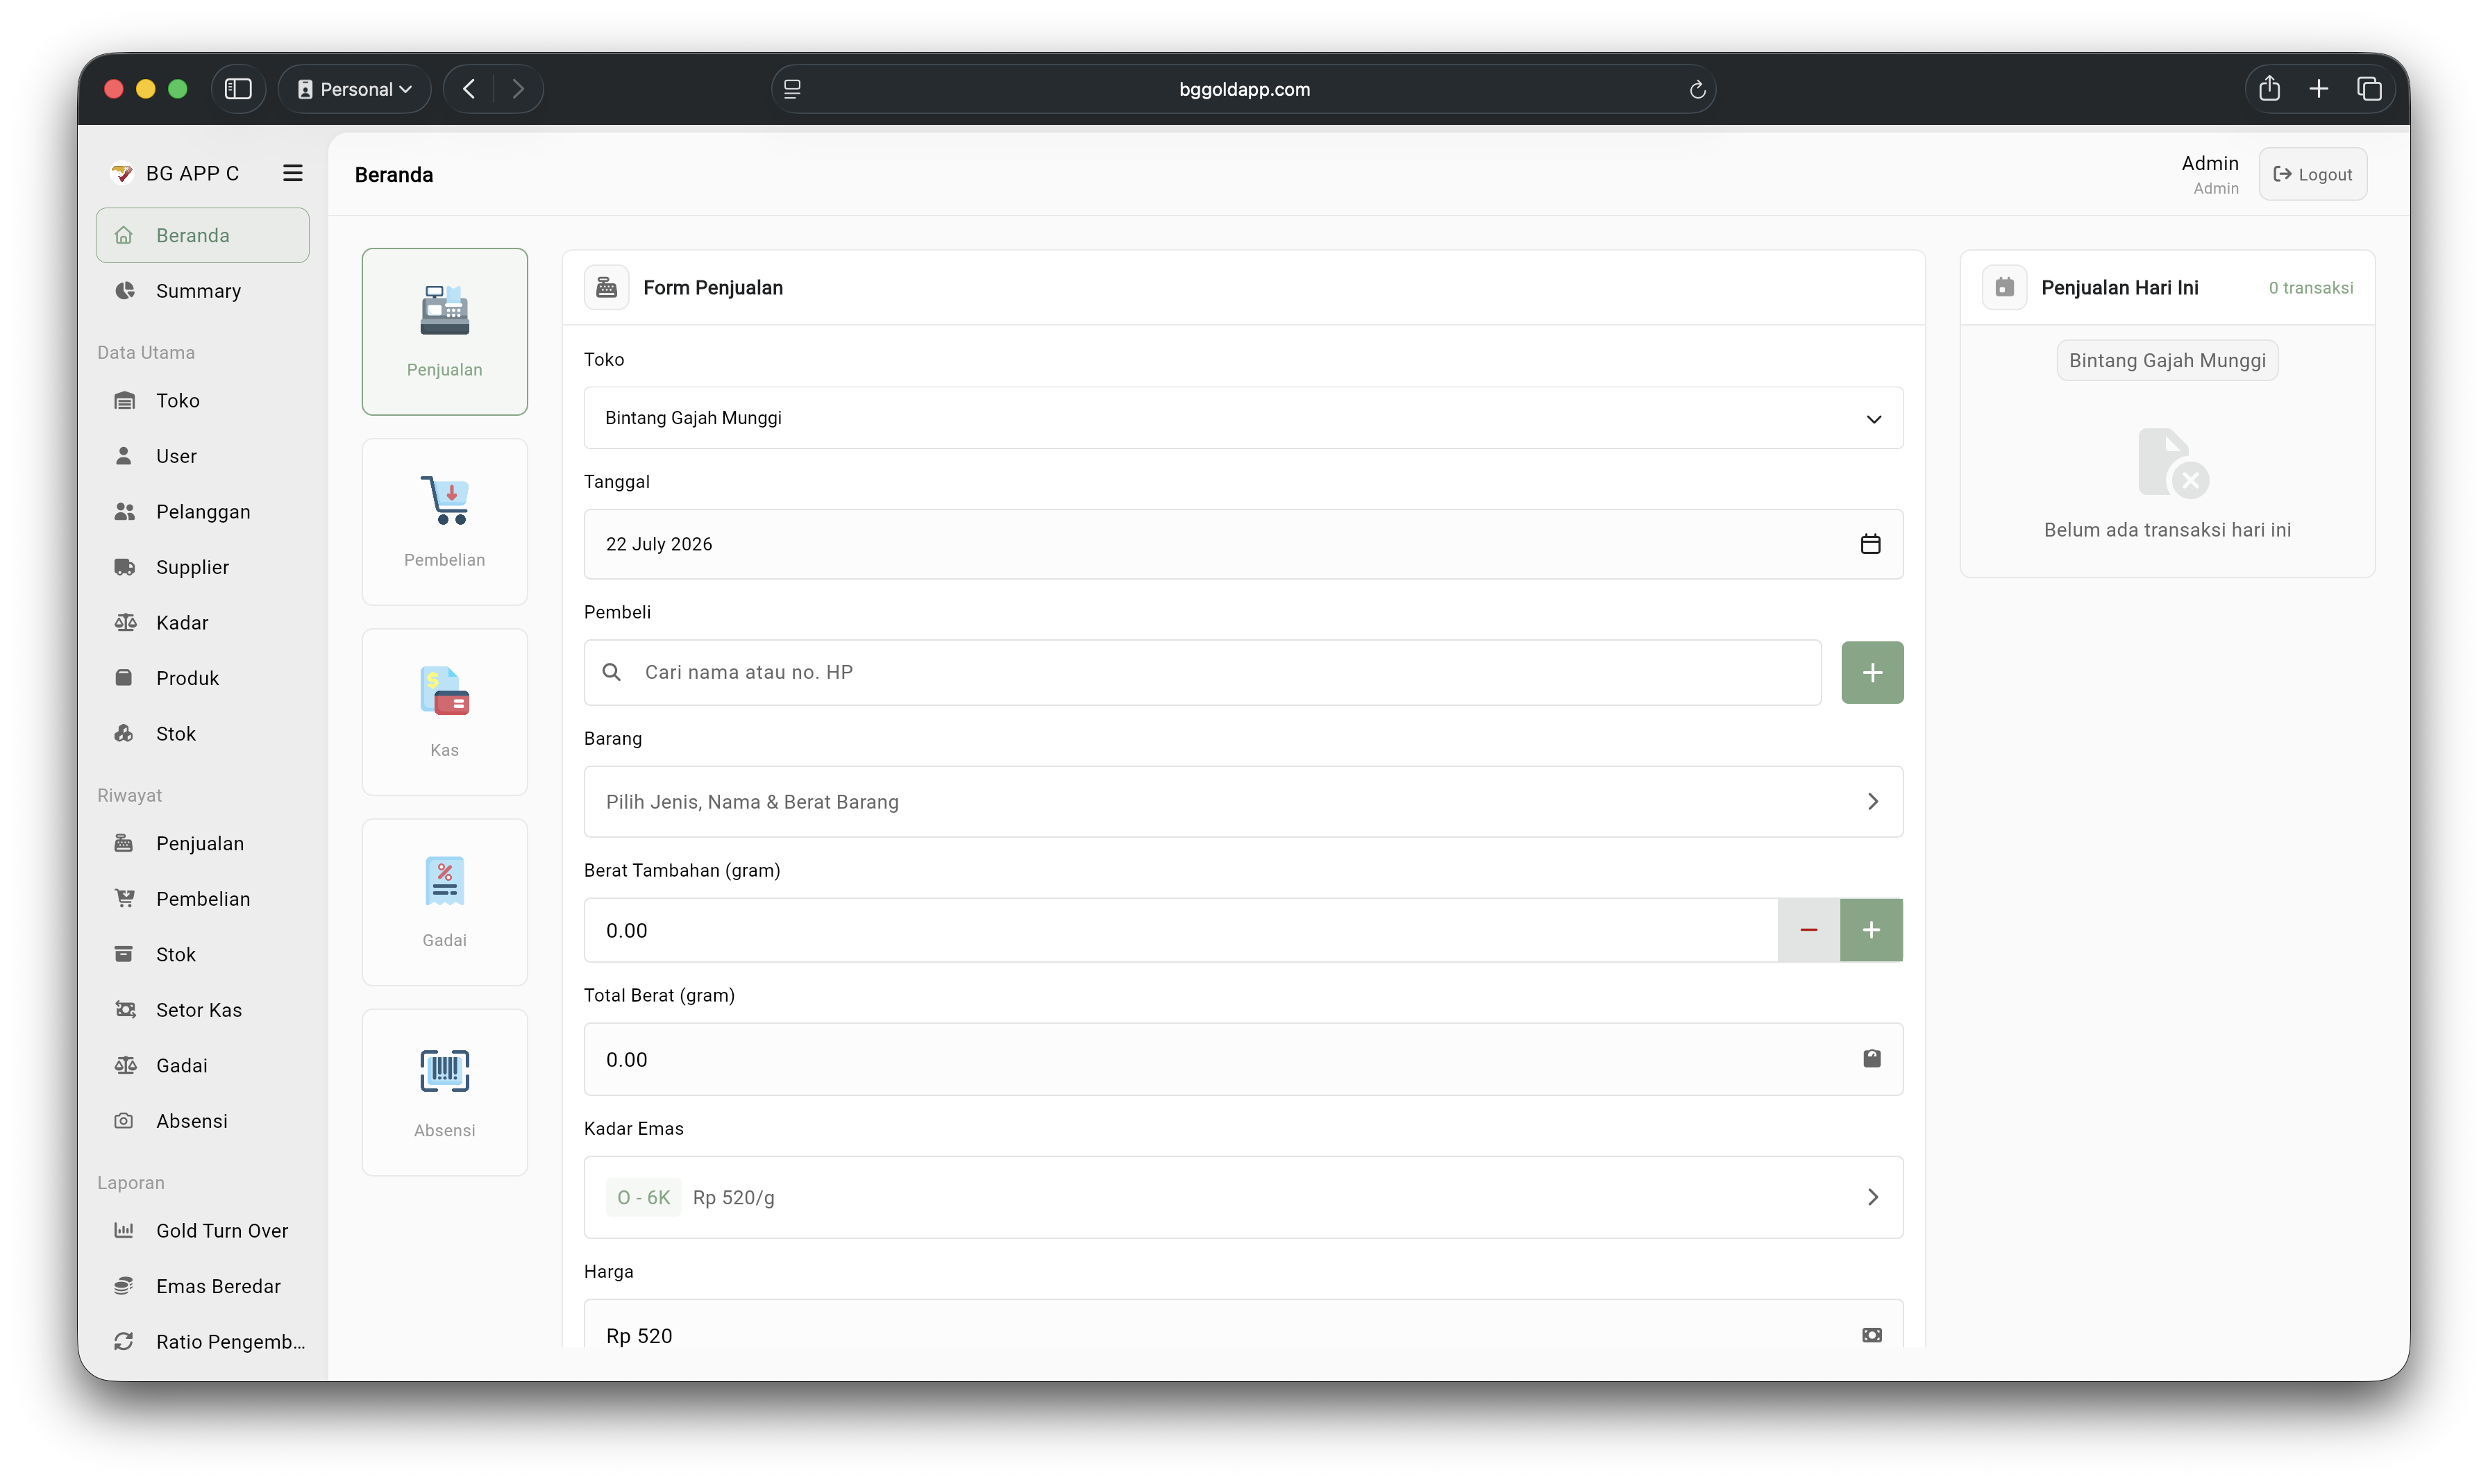
Task: Toggle the sidebar hamburger menu
Action: click(x=292, y=173)
